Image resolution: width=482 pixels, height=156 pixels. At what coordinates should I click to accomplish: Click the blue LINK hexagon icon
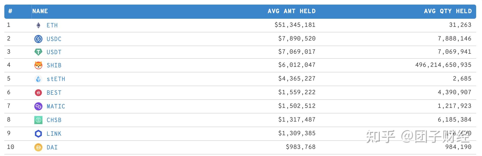click(38, 134)
